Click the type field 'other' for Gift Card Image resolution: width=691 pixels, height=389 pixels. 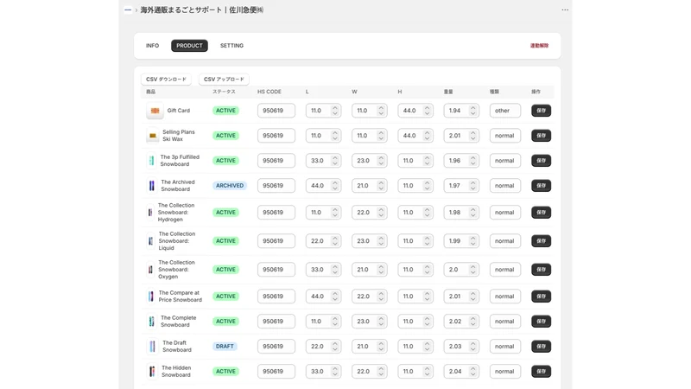(x=505, y=111)
